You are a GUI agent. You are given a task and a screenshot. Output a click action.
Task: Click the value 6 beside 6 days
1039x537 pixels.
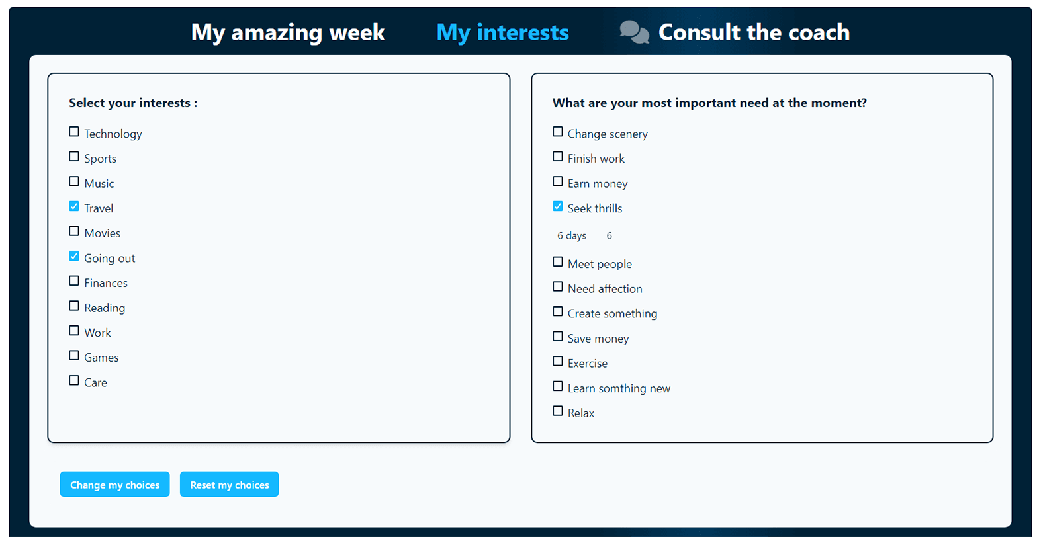(609, 236)
